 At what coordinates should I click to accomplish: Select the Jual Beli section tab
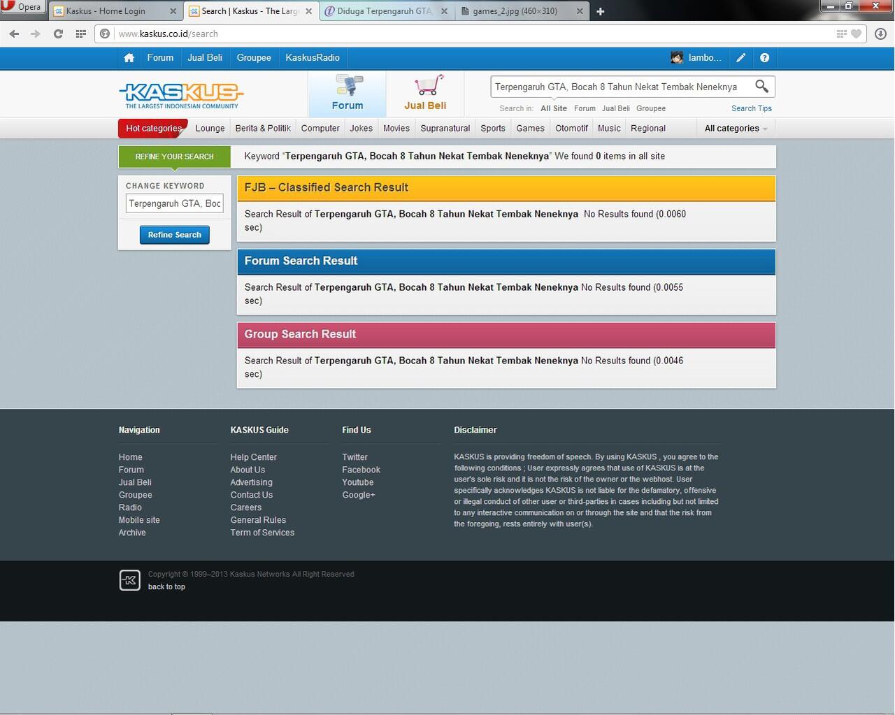pos(425,94)
